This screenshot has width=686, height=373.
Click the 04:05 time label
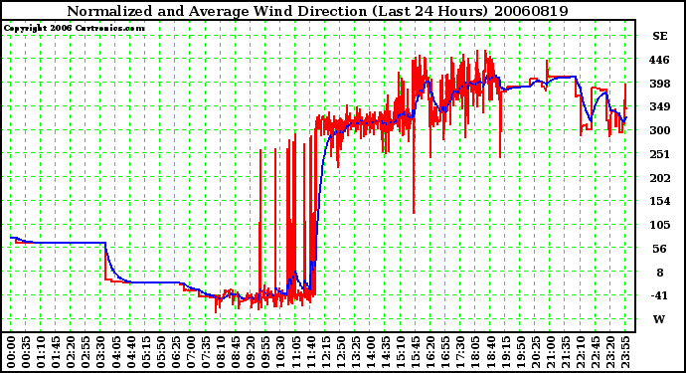116,352
